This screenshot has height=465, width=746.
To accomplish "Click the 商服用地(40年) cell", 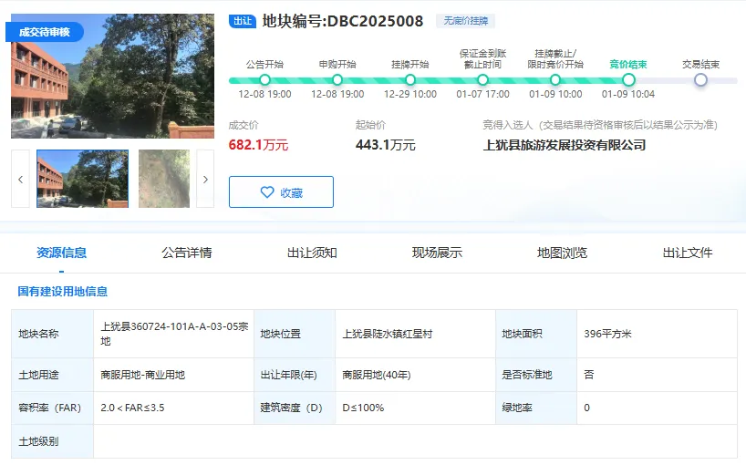I will click(x=415, y=375).
